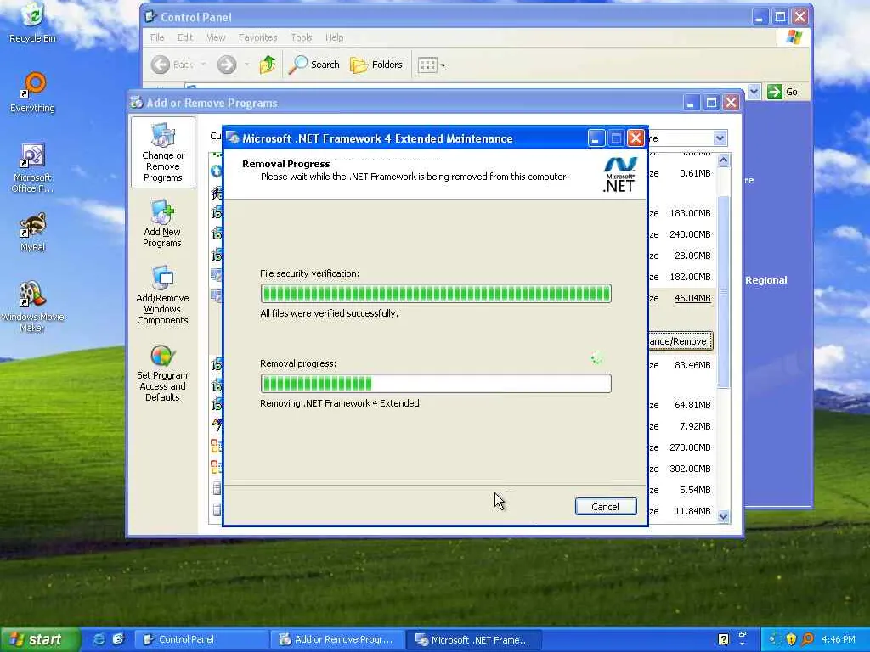The height and width of the screenshot is (652, 870).
Task: Click the Everything search tray icon
Action: pos(808,639)
